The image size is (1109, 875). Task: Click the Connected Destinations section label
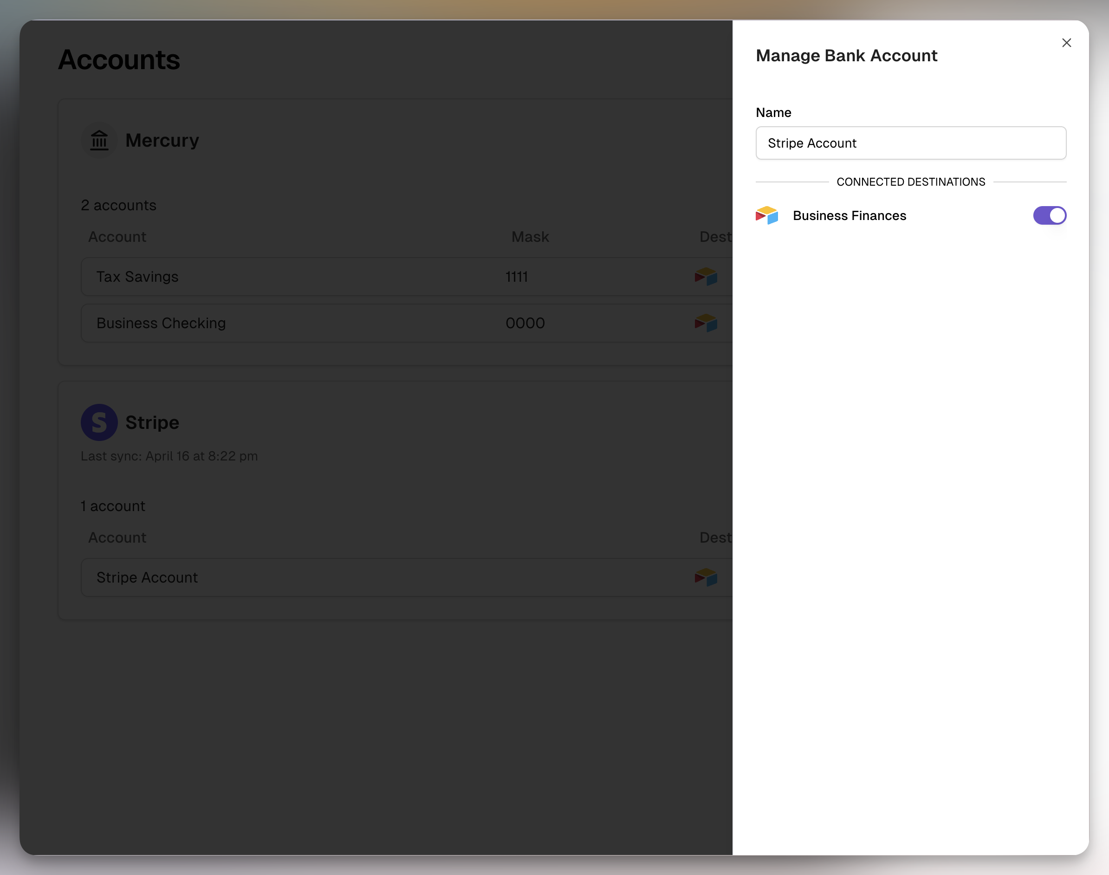(910, 182)
